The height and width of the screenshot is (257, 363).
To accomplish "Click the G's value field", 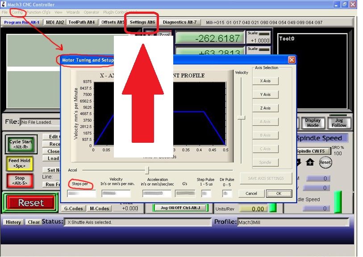I will coord(185,193).
